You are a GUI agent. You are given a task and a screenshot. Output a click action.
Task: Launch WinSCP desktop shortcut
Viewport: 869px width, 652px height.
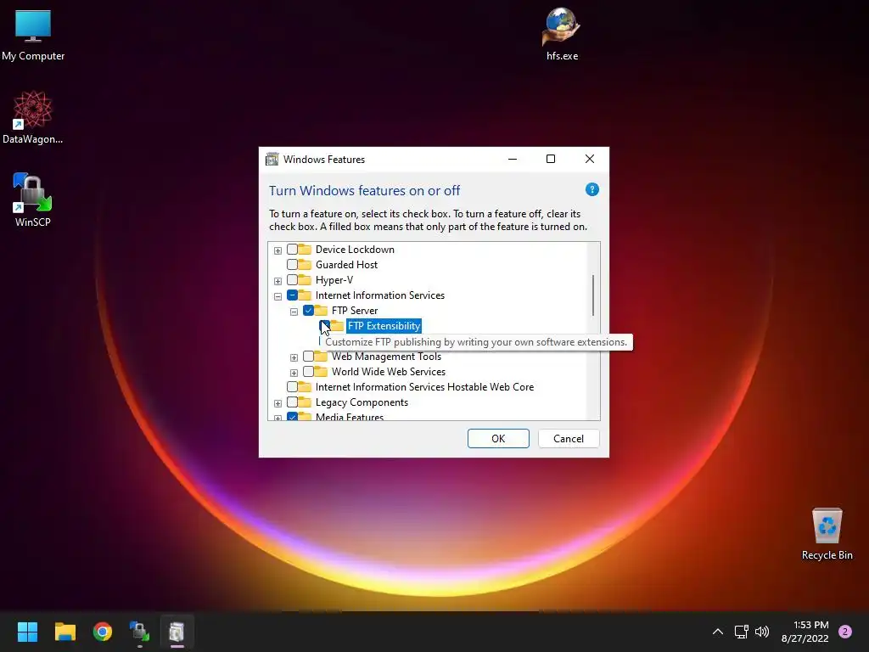click(x=33, y=200)
